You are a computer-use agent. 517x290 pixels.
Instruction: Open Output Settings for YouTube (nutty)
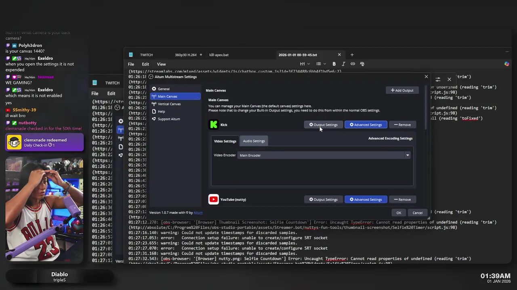[324, 199]
